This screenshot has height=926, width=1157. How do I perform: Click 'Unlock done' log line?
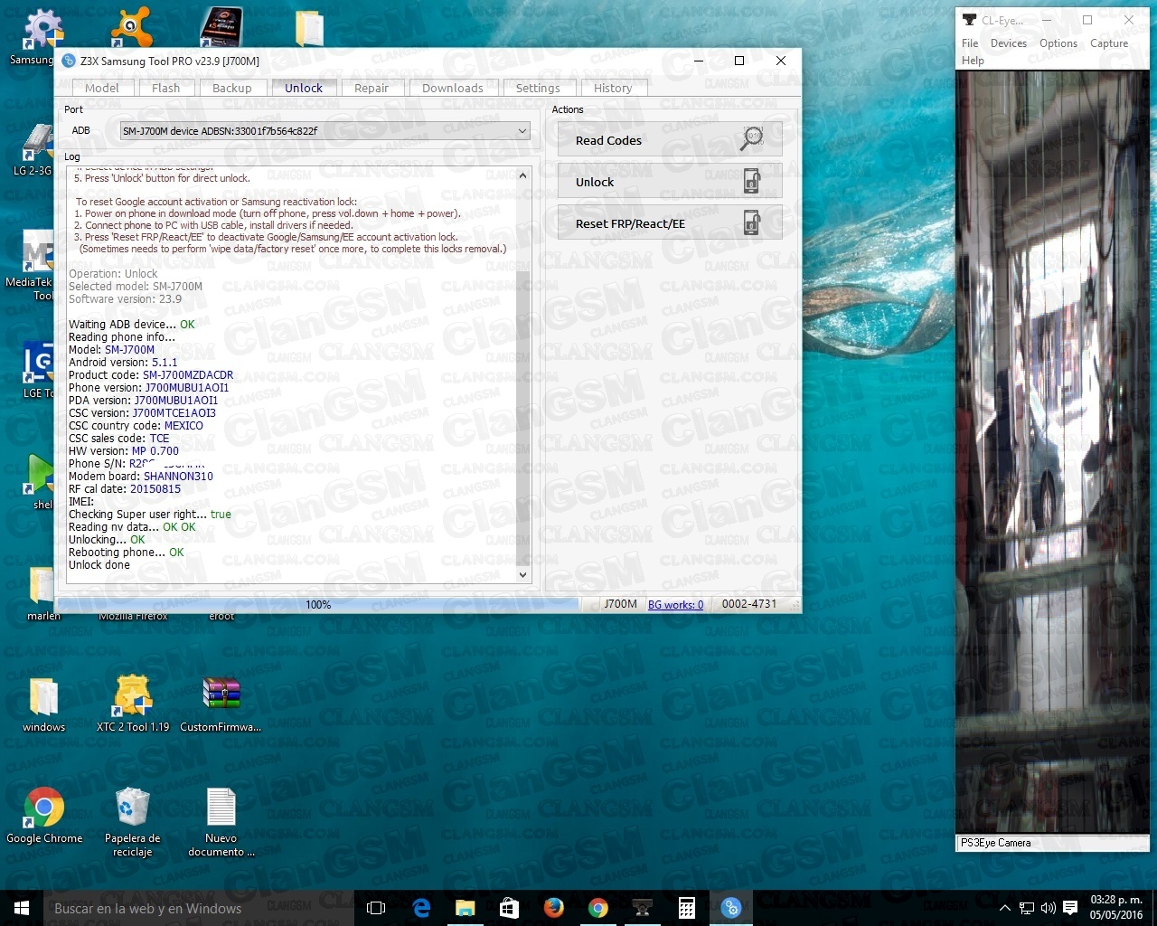pos(99,565)
